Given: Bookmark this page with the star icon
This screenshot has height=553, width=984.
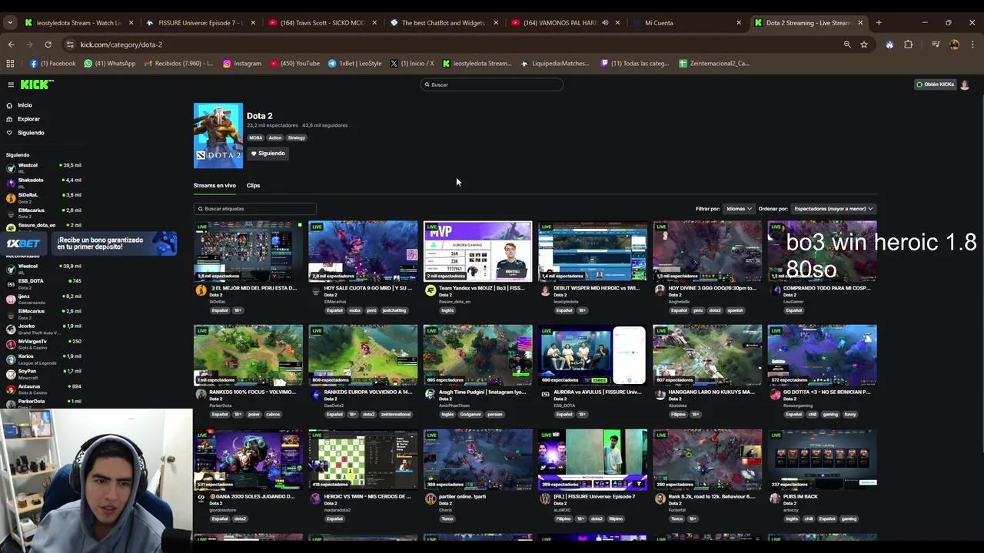Looking at the screenshot, I should point(864,45).
